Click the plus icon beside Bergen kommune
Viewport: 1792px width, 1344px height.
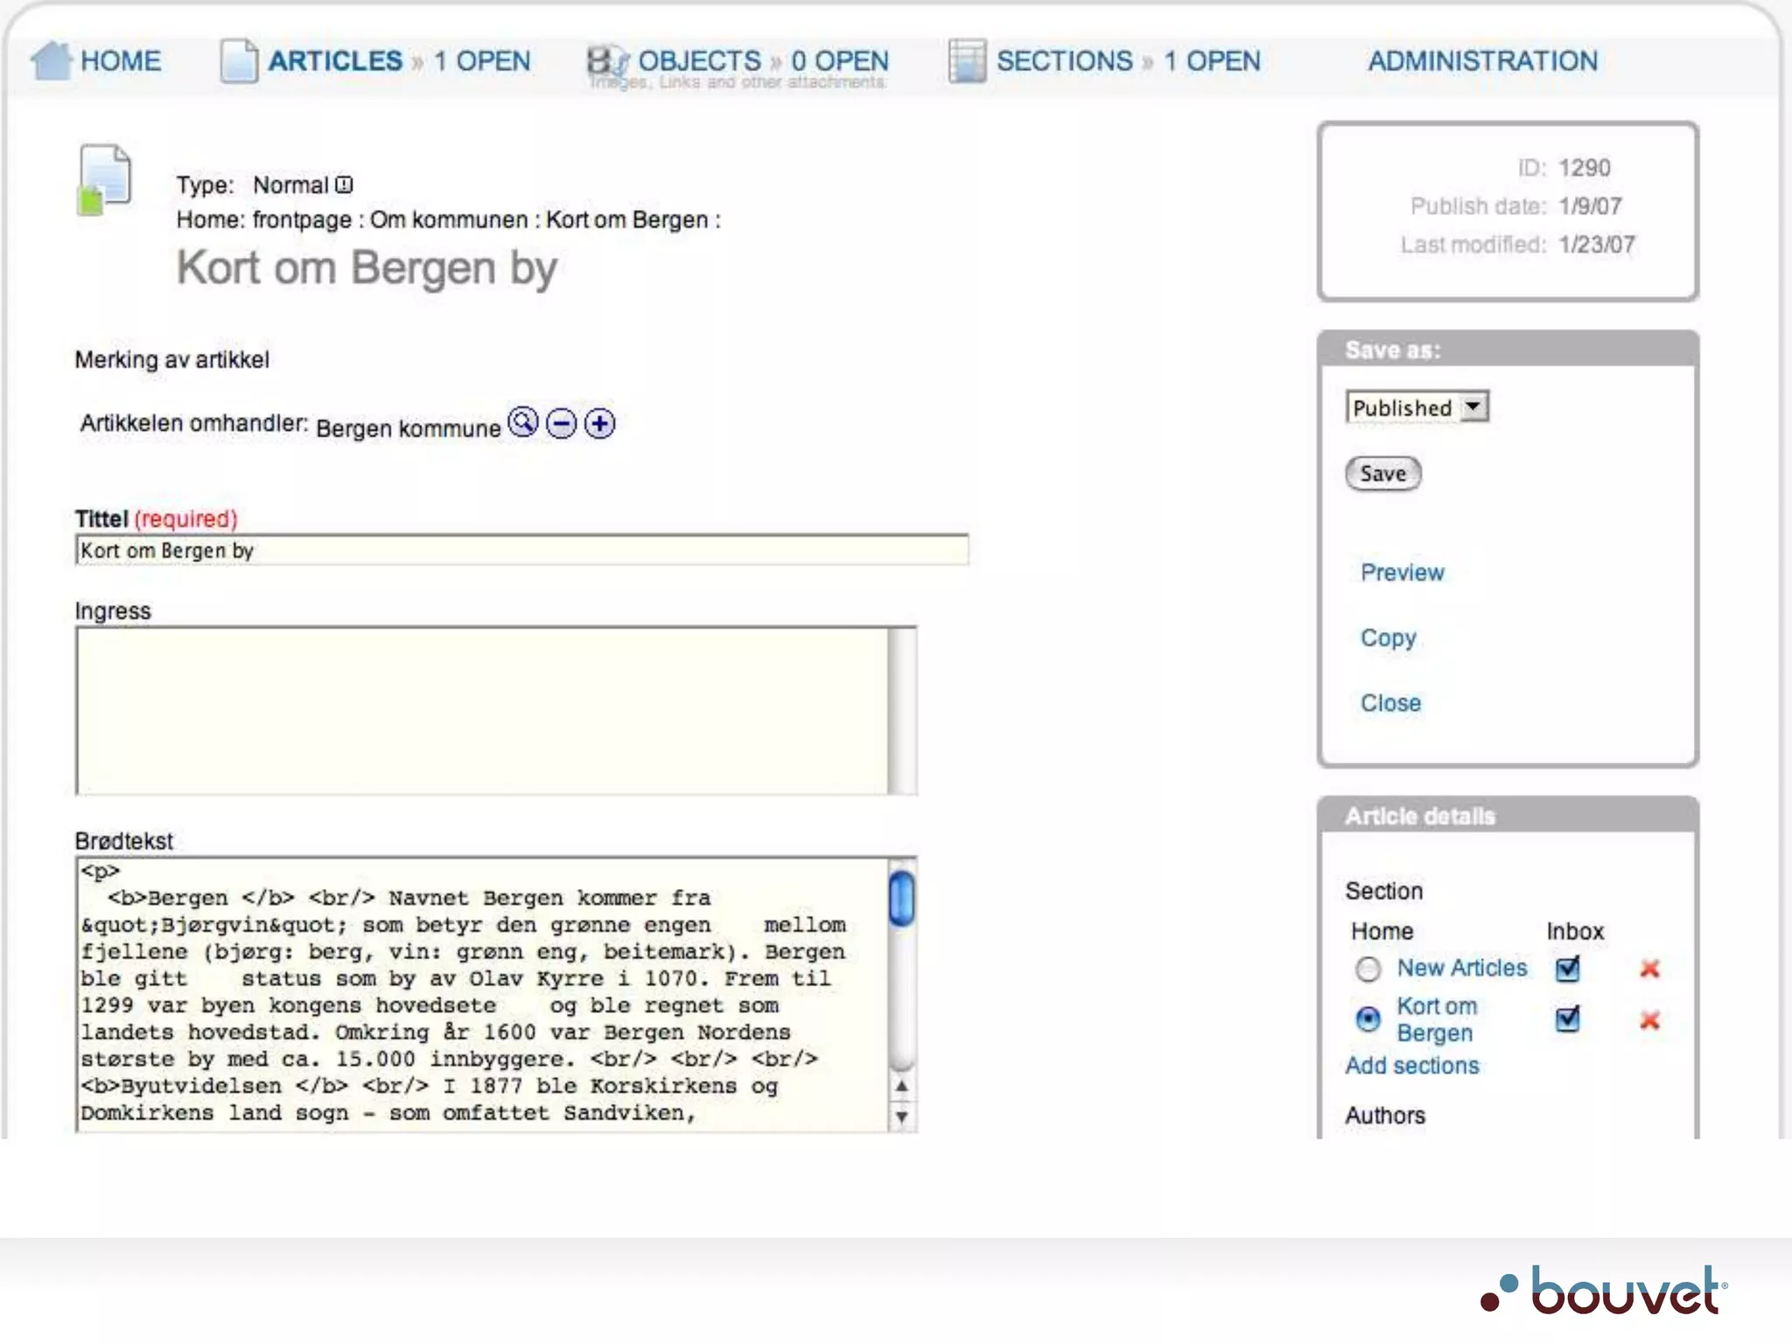(x=599, y=424)
